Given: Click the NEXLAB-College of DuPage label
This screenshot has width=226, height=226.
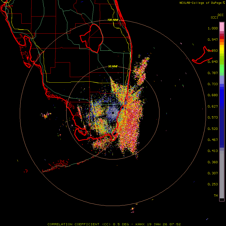Looking at the screenshot, I should point(200,3).
